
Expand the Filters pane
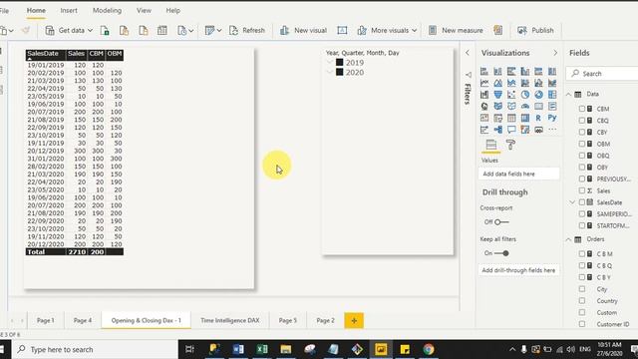pos(468,53)
